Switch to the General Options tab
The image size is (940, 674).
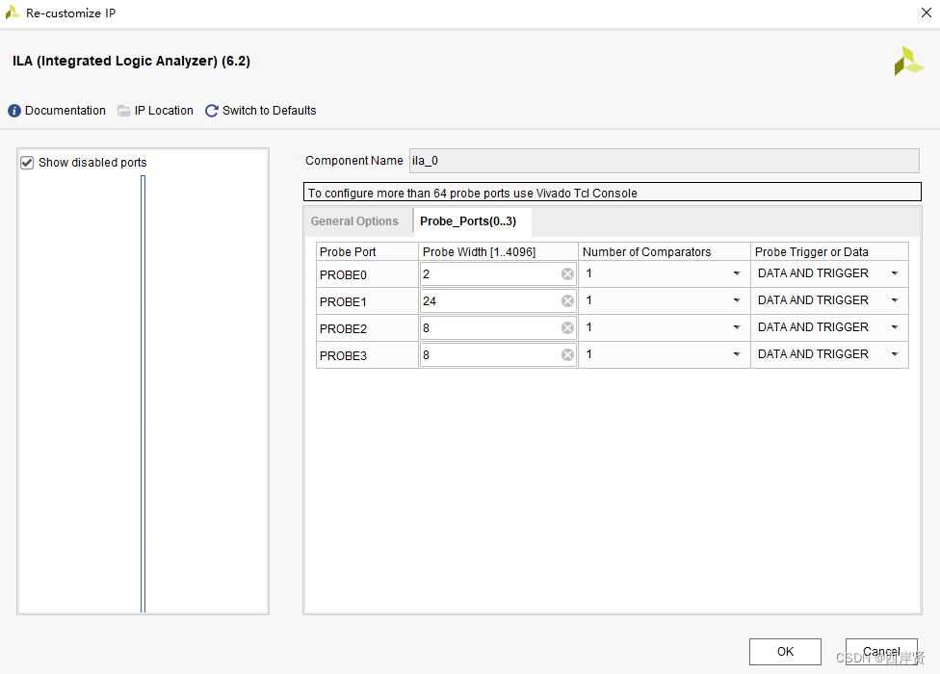tap(354, 221)
